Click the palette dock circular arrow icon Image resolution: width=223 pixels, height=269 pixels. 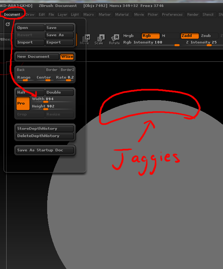point(8,24)
